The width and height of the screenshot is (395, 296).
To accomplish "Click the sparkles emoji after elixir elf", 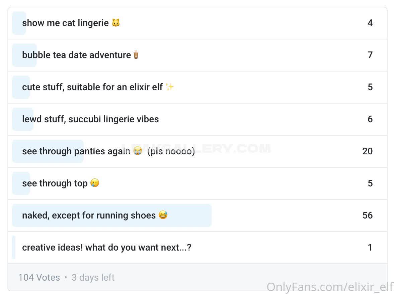I will (x=170, y=87).
